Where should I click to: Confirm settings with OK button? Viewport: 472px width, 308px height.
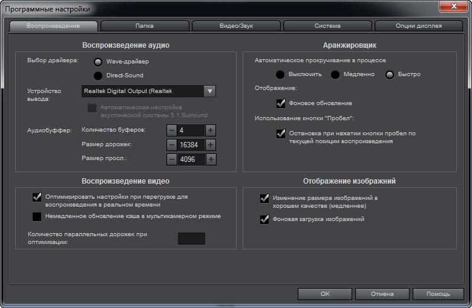point(325,294)
